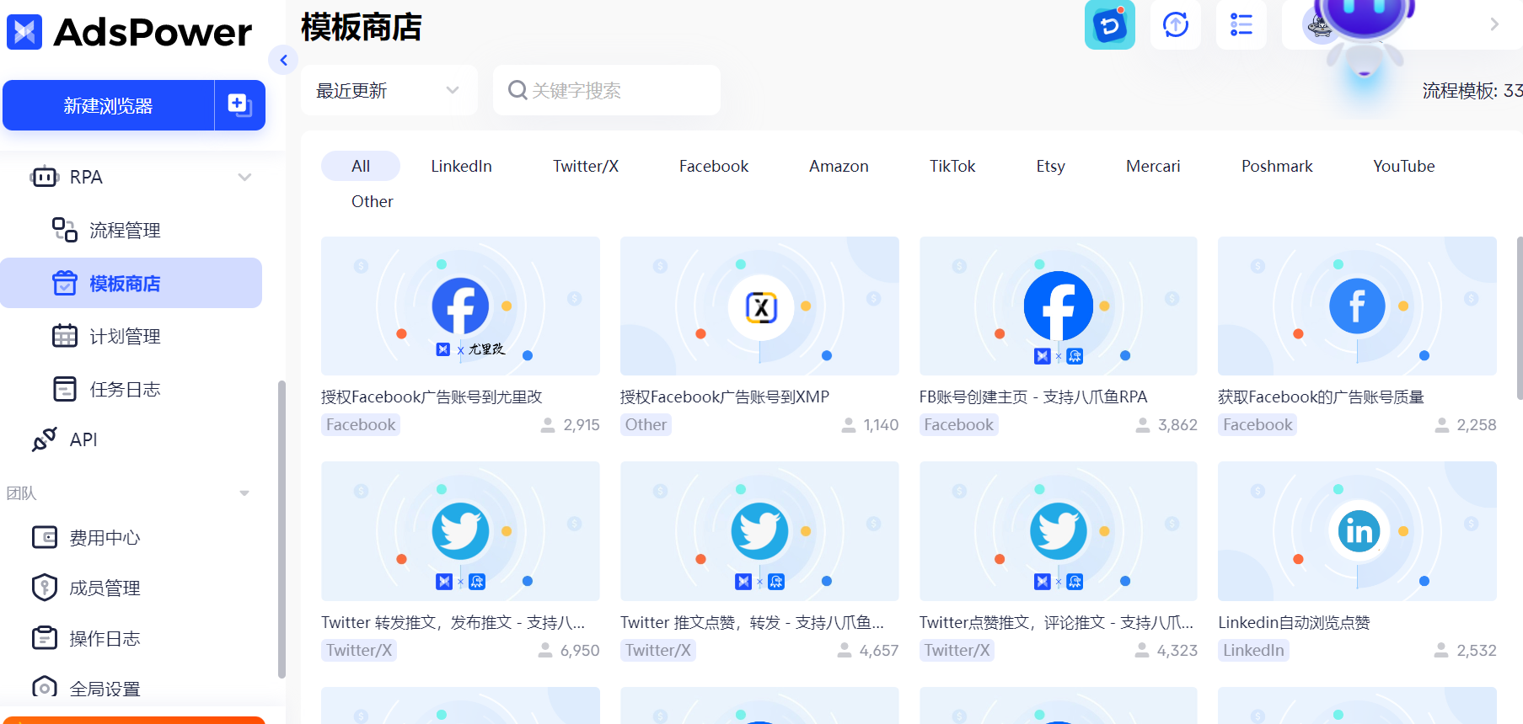Click the task list icon in header

pyautogui.click(x=1241, y=25)
